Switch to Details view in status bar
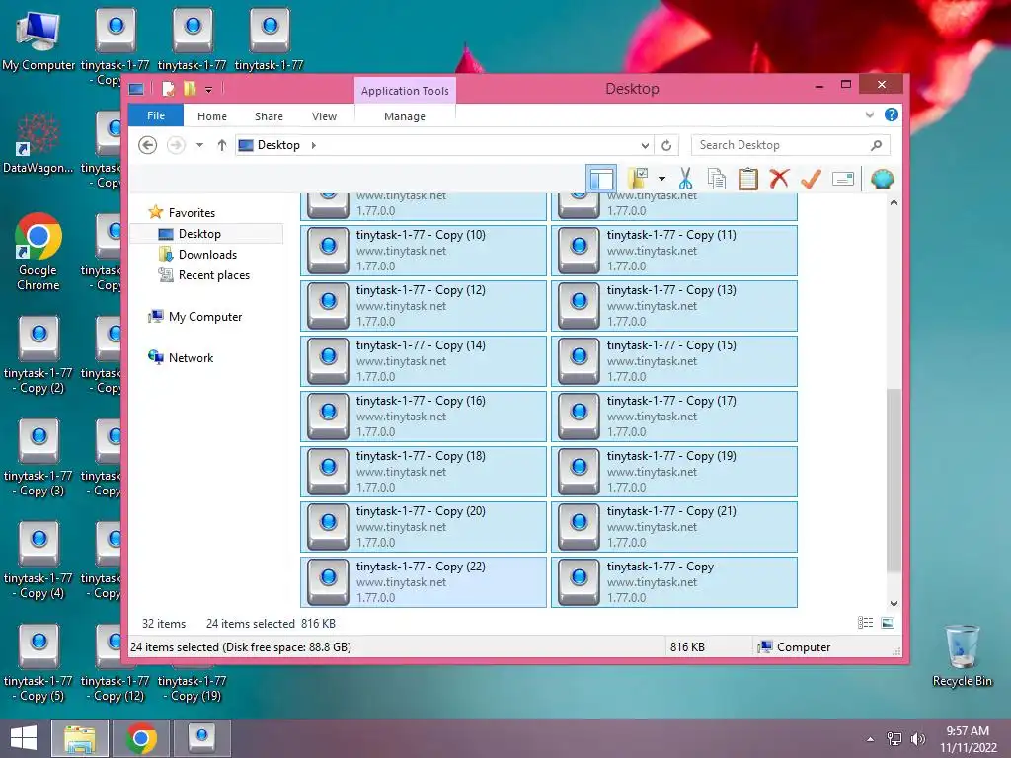The image size is (1011, 758). 865,623
